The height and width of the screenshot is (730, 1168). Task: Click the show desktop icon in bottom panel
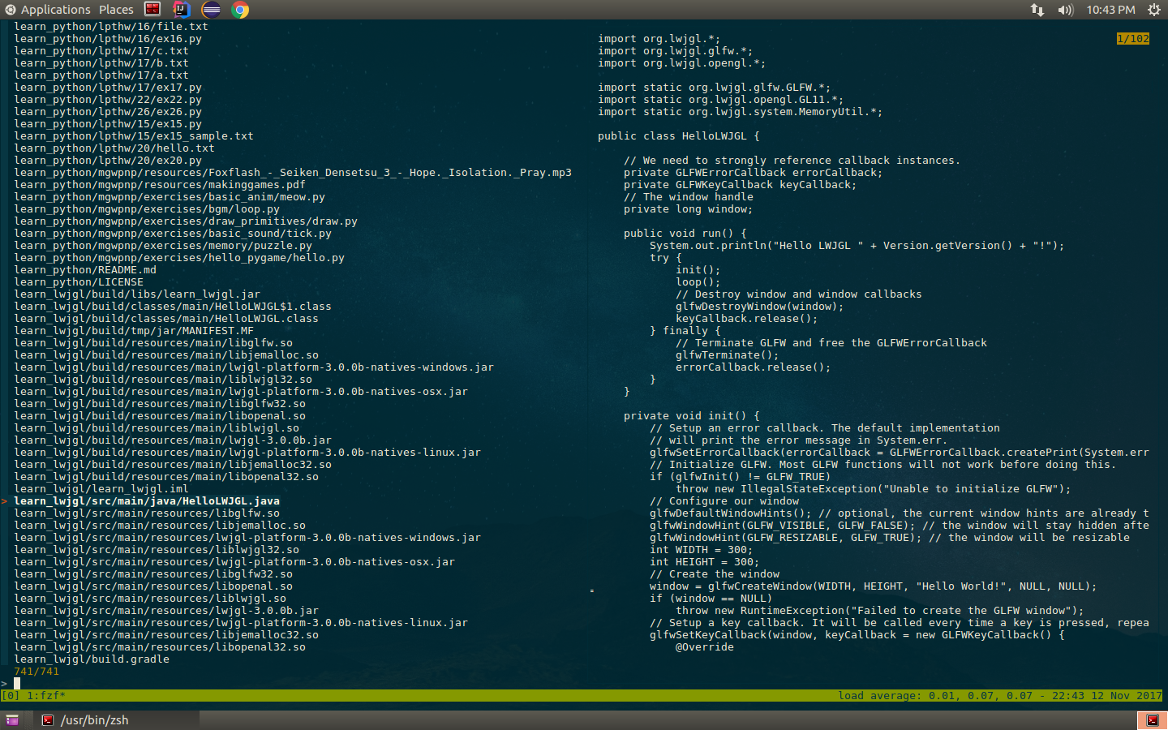coord(12,720)
